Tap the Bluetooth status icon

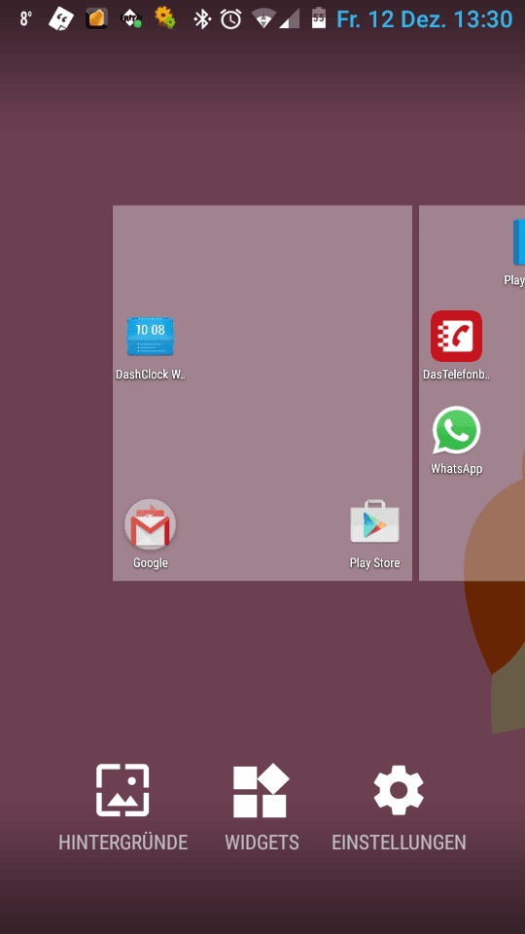(x=202, y=19)
